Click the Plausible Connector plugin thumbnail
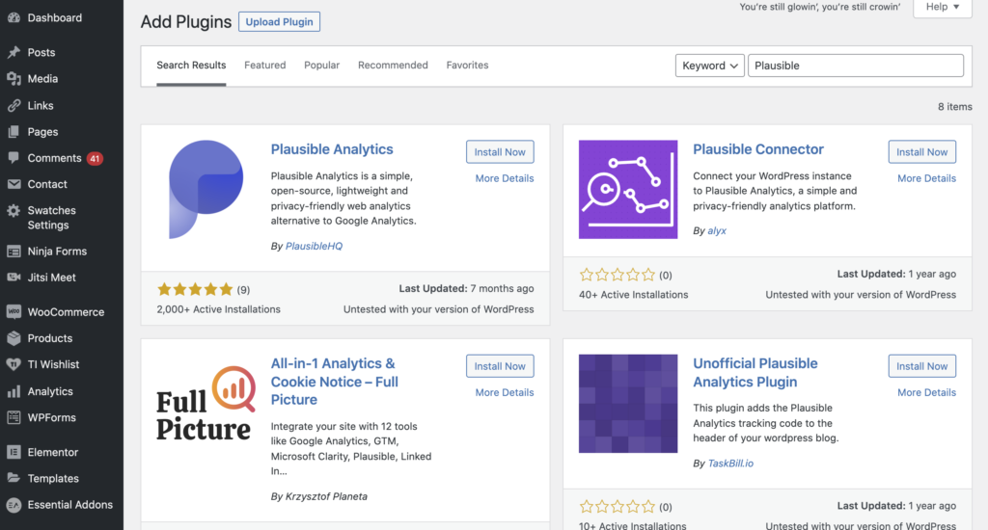988x530 pixels. [628, 190]
